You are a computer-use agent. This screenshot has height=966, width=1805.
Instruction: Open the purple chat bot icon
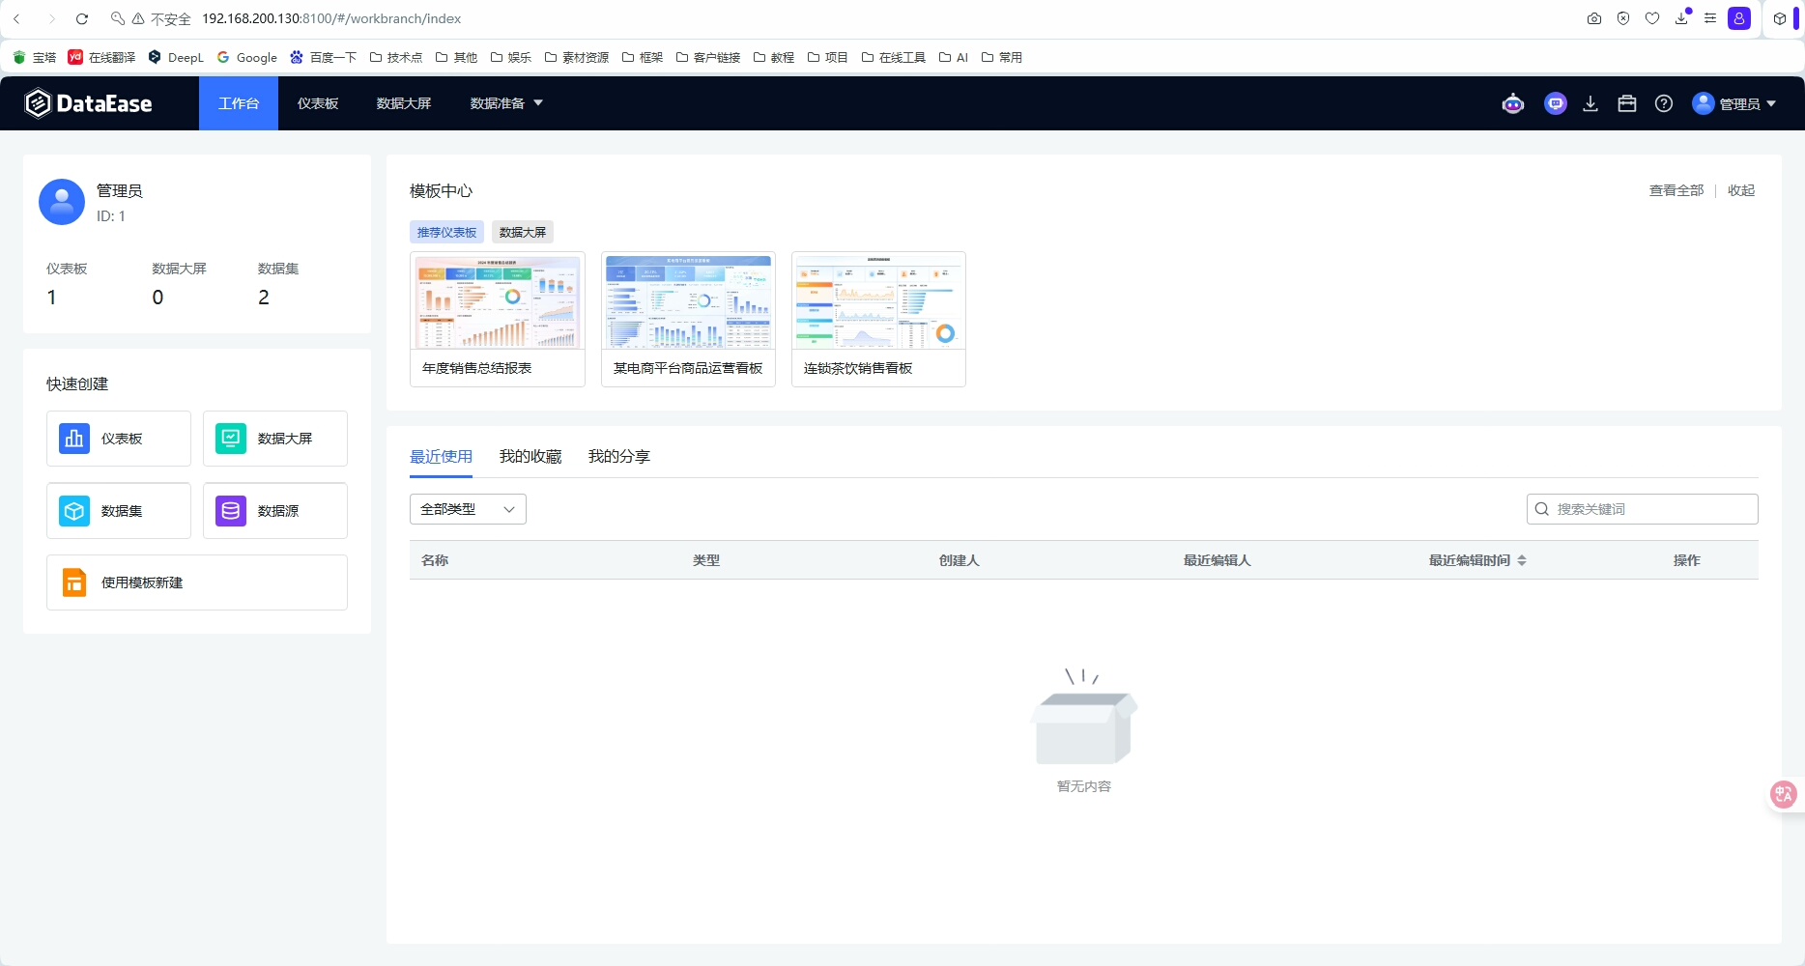click(x=1556, y=103)
